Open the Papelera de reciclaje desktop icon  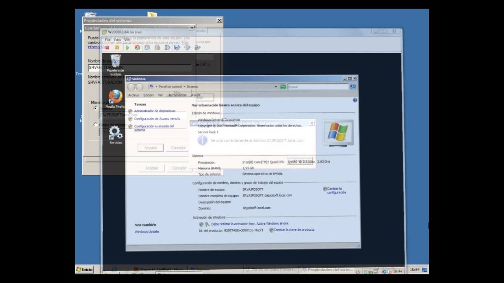115,65
